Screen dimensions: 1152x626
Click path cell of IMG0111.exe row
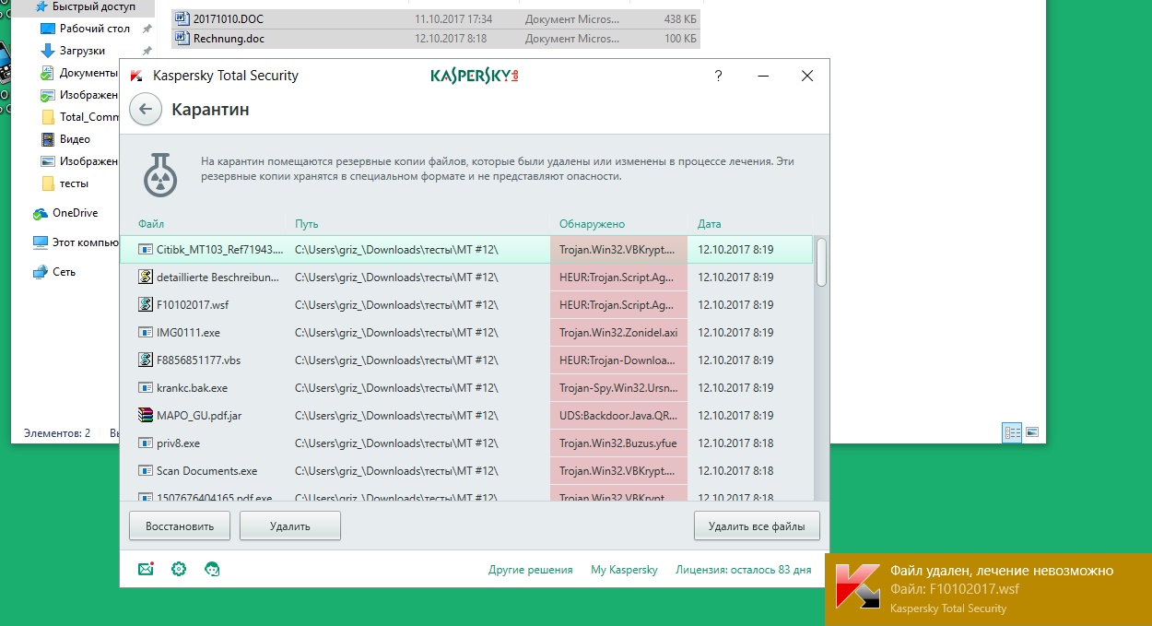tap(396, 332)
